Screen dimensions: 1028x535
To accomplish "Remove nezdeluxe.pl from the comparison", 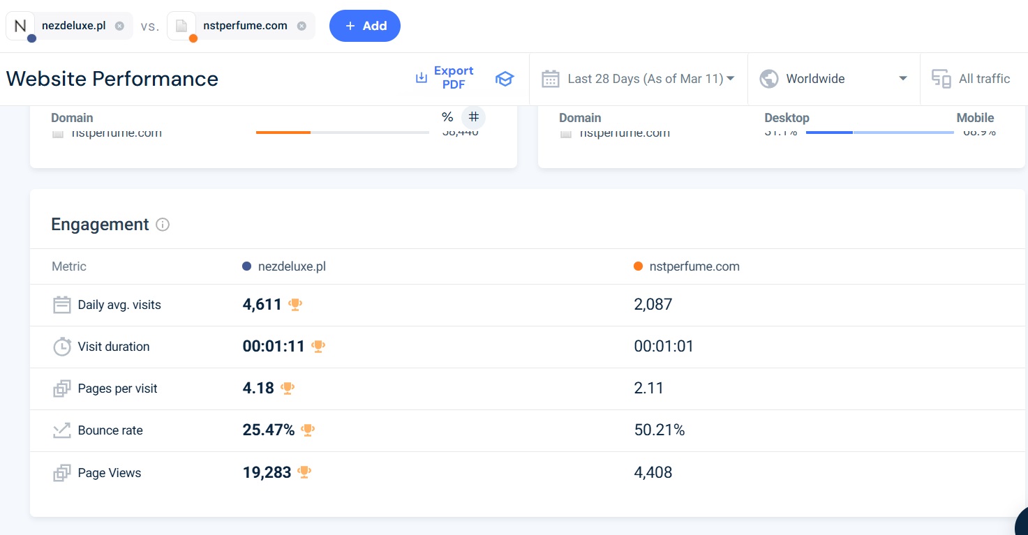I will point(119,26).
